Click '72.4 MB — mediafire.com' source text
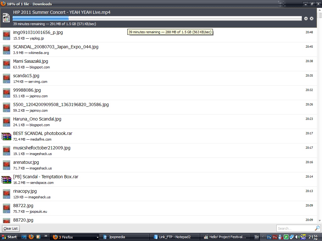This screenshot has width=322, height=241. pos(32,139)
